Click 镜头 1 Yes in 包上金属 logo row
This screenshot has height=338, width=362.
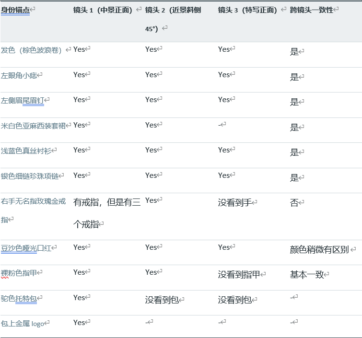coord(79,323)
